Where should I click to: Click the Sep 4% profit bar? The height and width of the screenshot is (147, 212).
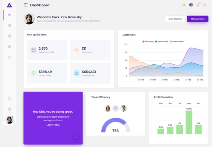pyautogui.click(x=199, y=129)
